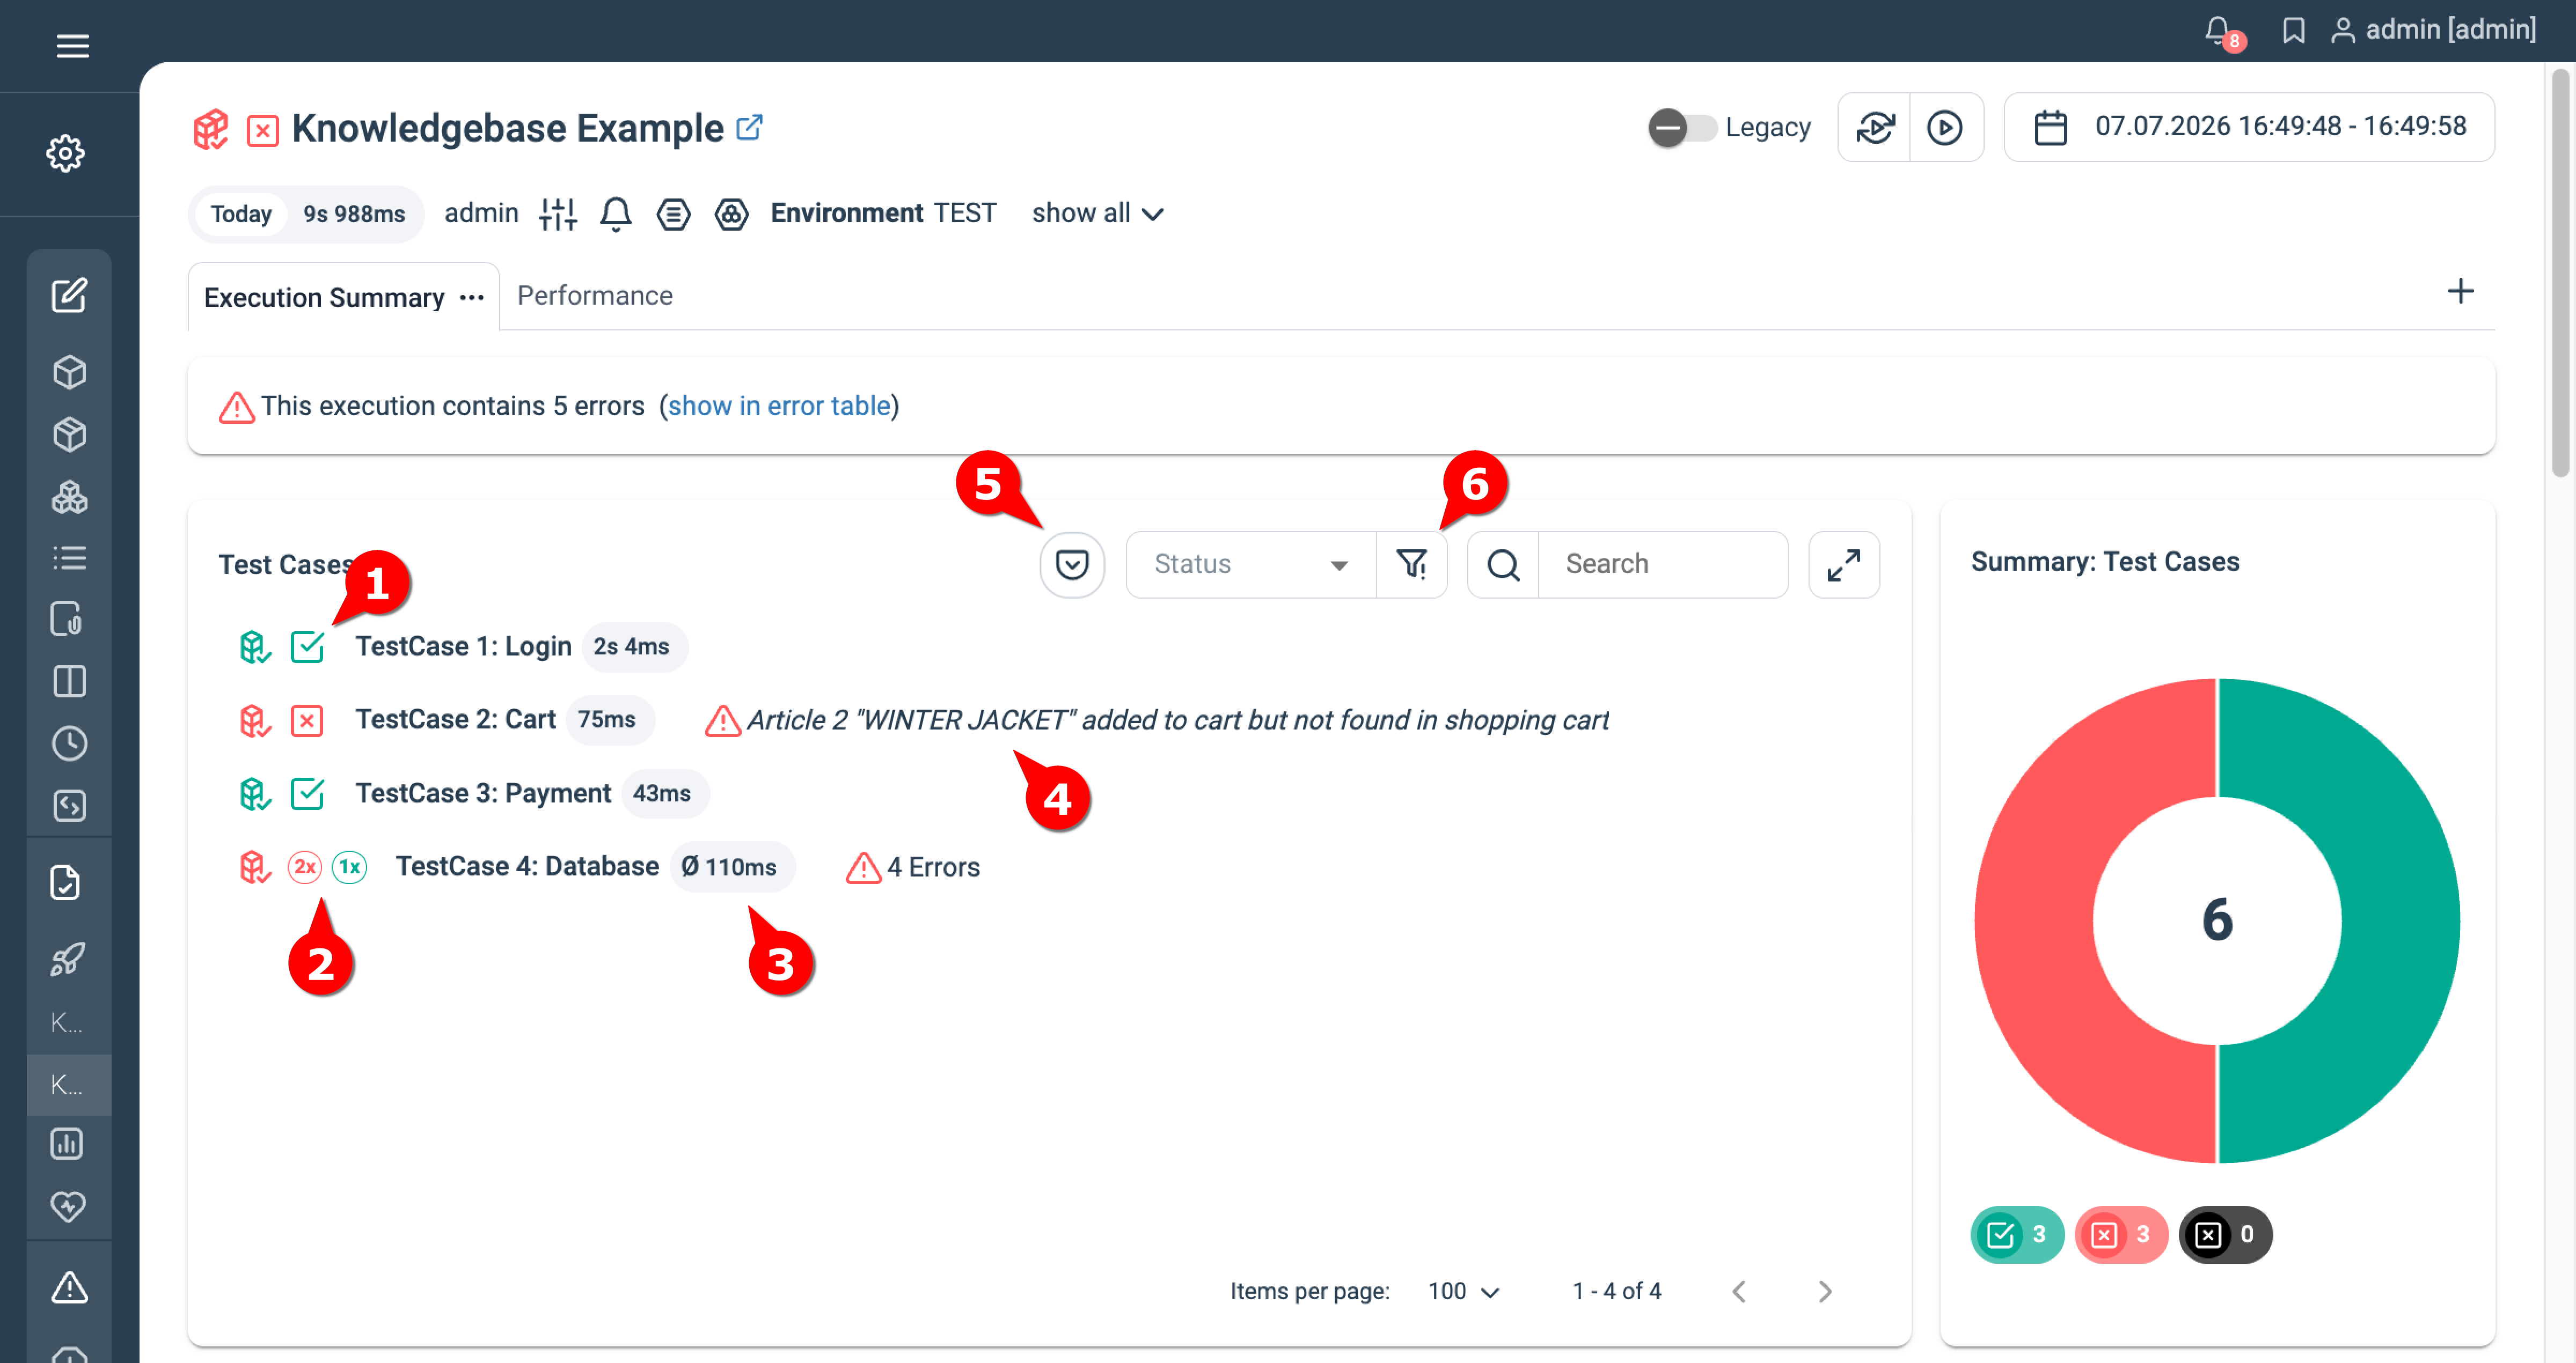Image resolution: width=2576 pixels, height=1363 pixels.
Task: Click the Search field in Test Cases
Action: [x=1663, y=565]
